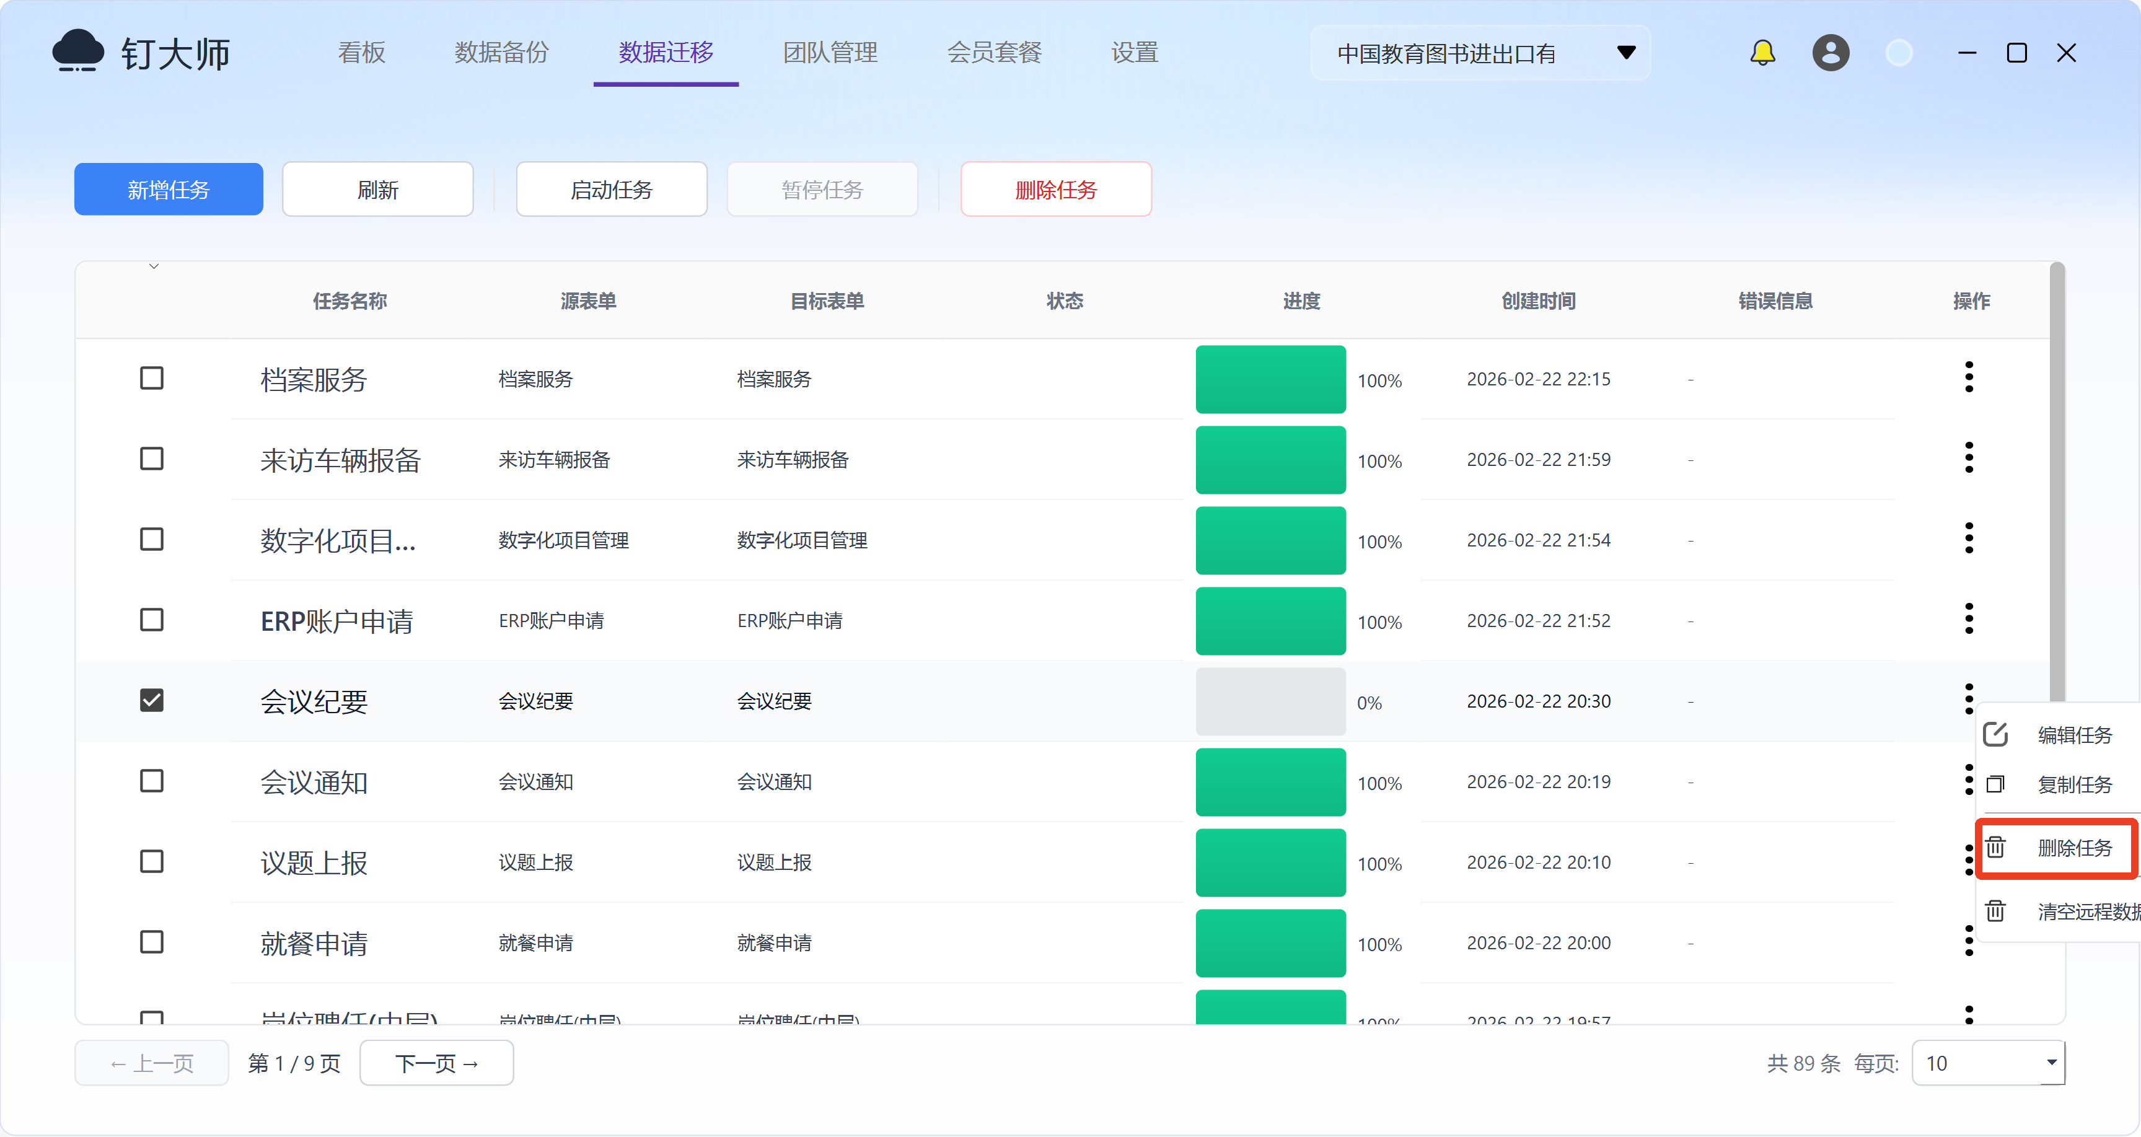Open the 团队管理 tab
The width and height of the screenshot is (2141, 1137).
[x=830, y=53]
